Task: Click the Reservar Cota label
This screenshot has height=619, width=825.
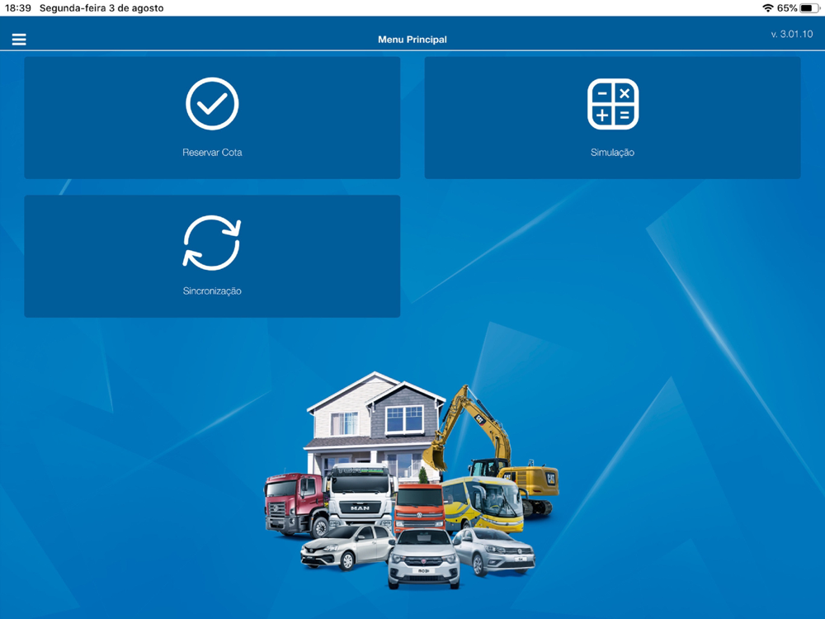Action: coord(212,152)
